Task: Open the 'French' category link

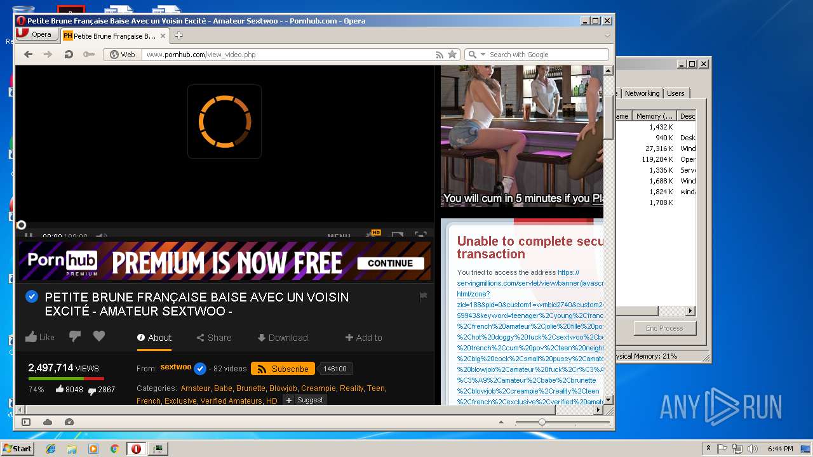Action: click(149, 401)
